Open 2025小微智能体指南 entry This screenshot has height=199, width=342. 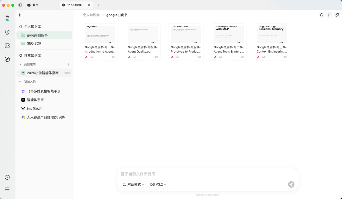click(x=42, y=73)
